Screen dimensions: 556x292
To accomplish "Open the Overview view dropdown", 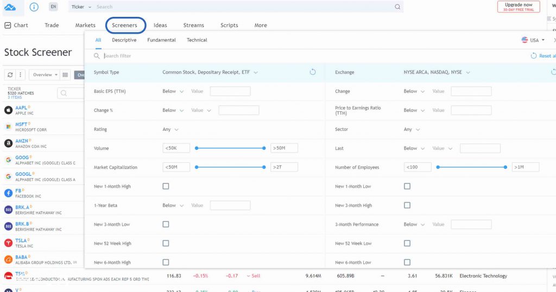I will point(45,75).
